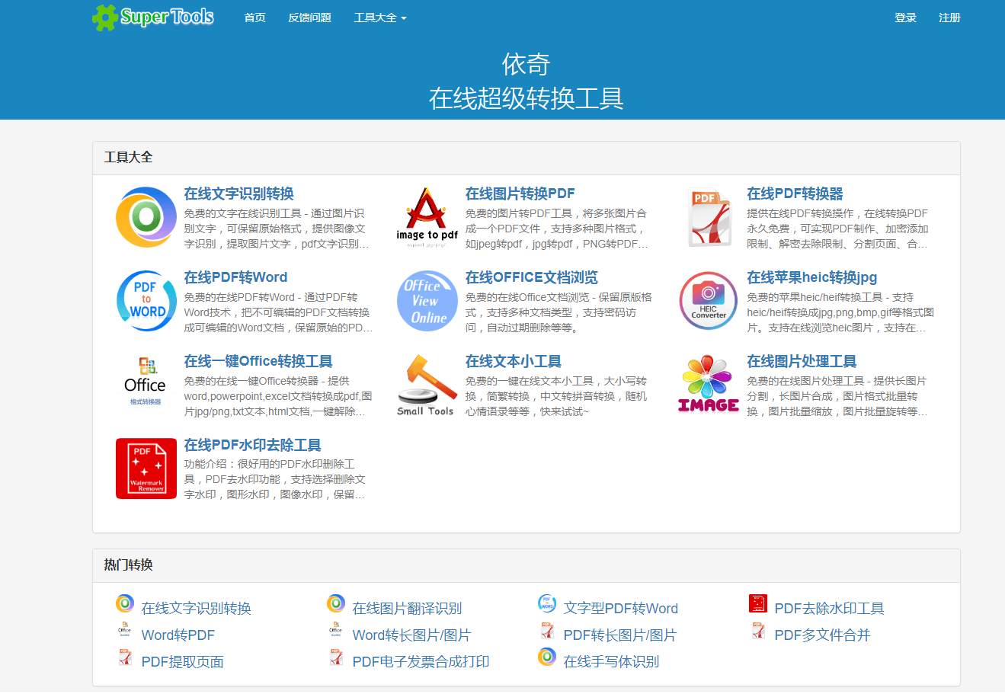Screen dimensions: 1005x694
Task: Select the PDF多文件合并 hot link
Action: coord(822,635)
